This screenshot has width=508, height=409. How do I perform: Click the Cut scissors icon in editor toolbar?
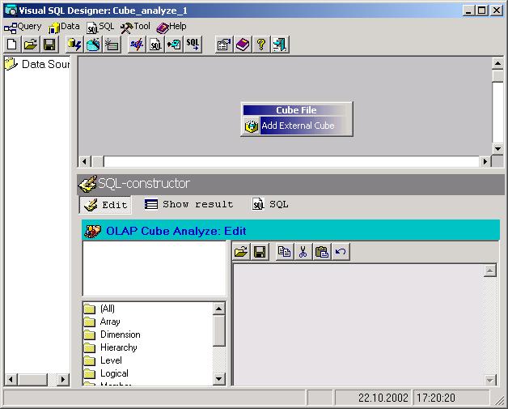303,252
